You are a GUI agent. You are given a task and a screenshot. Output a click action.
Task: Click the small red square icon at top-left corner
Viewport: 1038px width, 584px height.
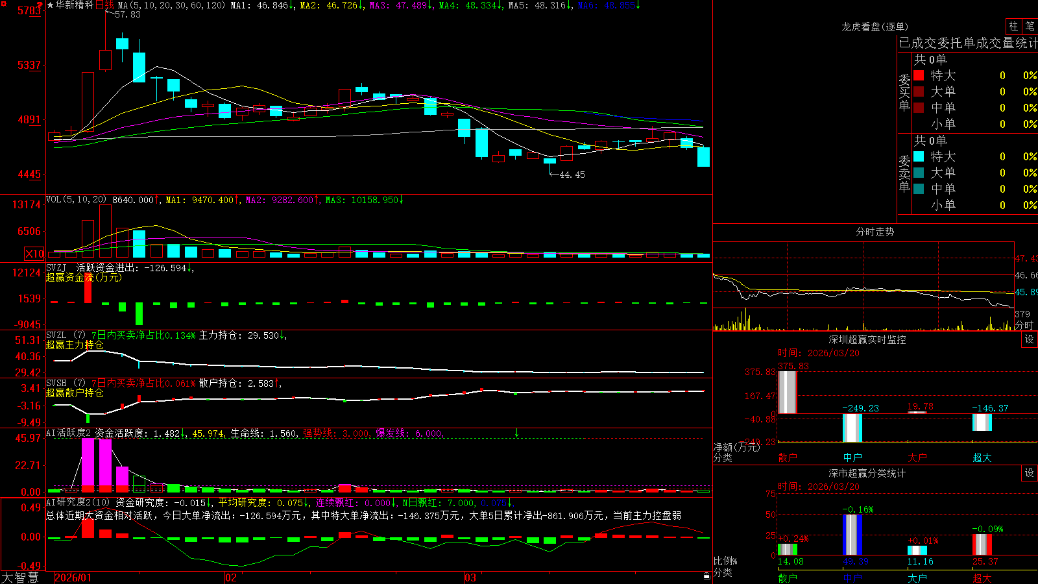click(x=2, y=3)
